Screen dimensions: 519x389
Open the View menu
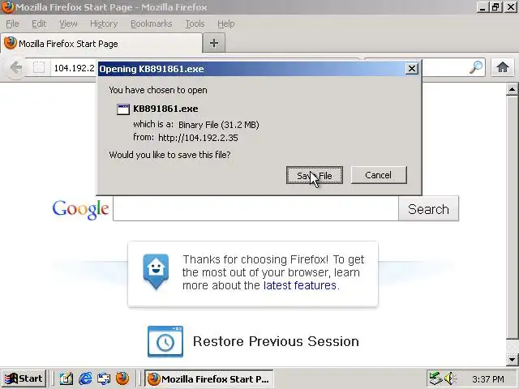pyautogui.click(x=68, y=24)
